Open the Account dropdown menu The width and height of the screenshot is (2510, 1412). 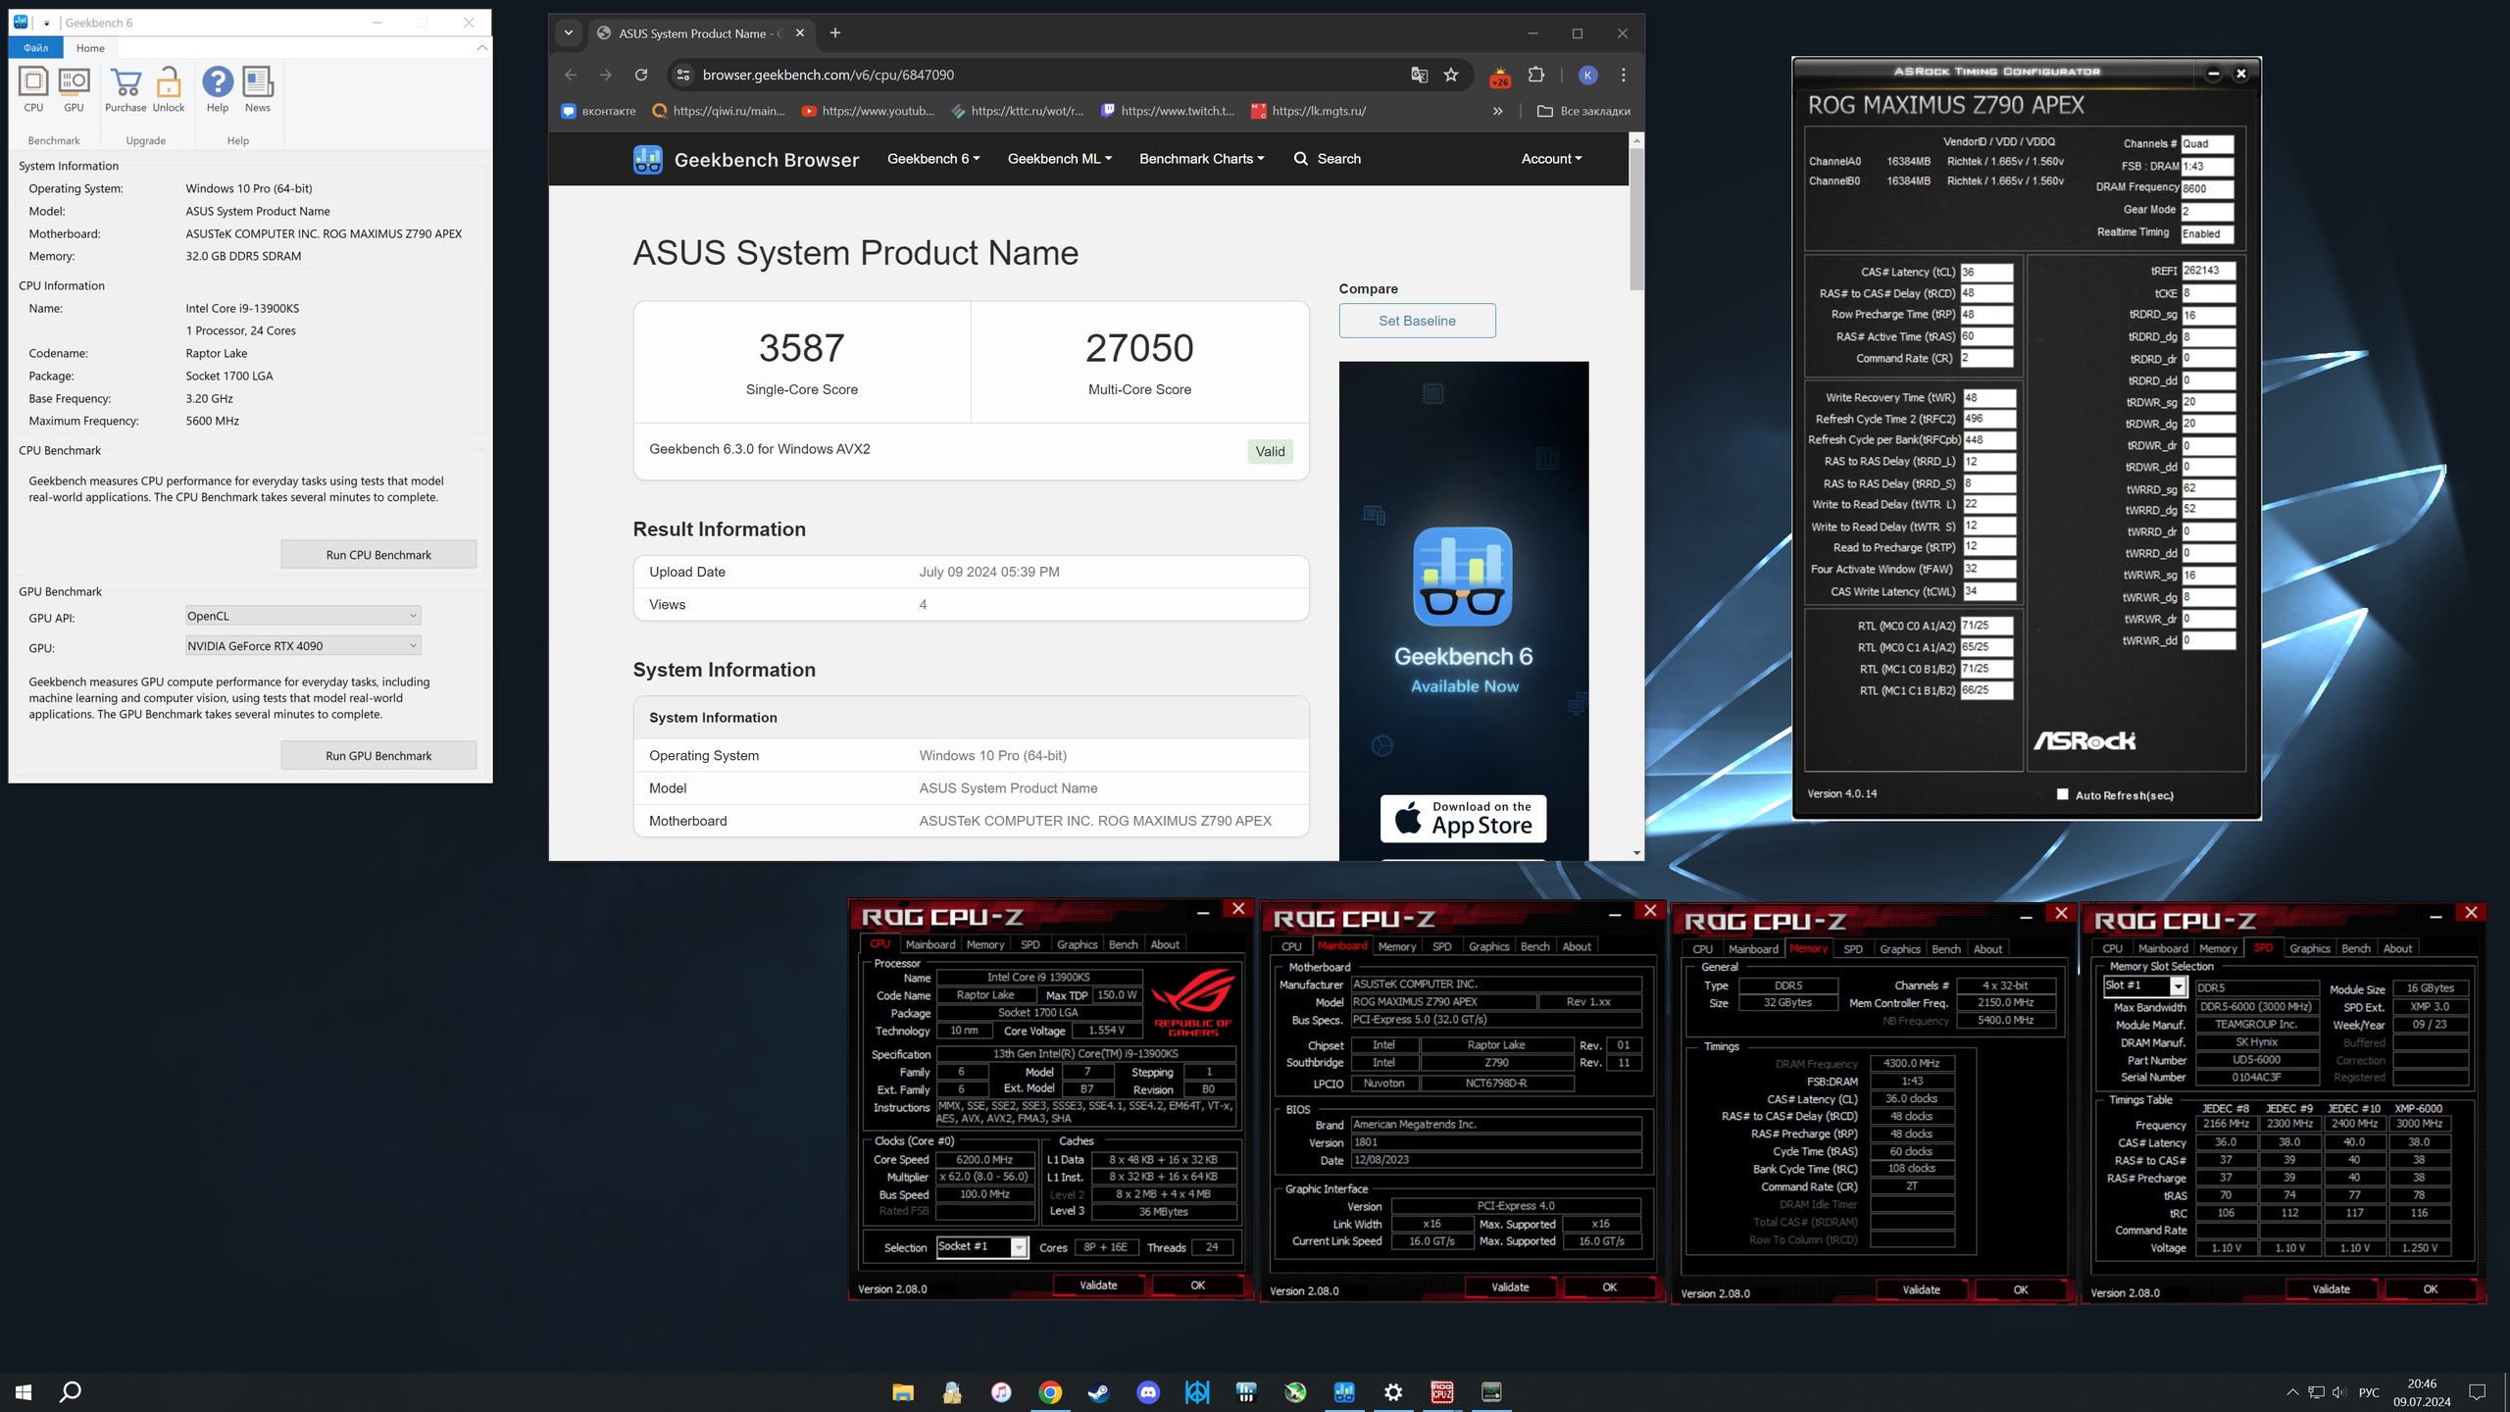(1551, 159)
